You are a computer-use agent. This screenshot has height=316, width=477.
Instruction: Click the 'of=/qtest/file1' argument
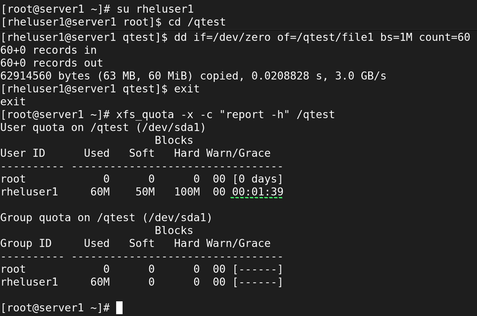325,37
